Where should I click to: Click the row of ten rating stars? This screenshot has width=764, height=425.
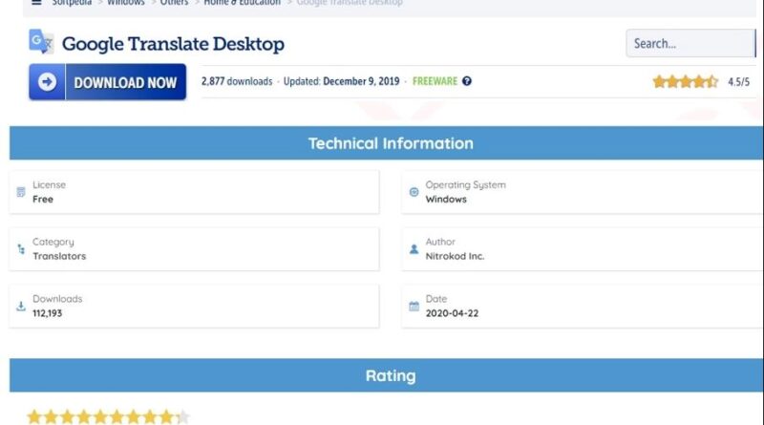108,416
